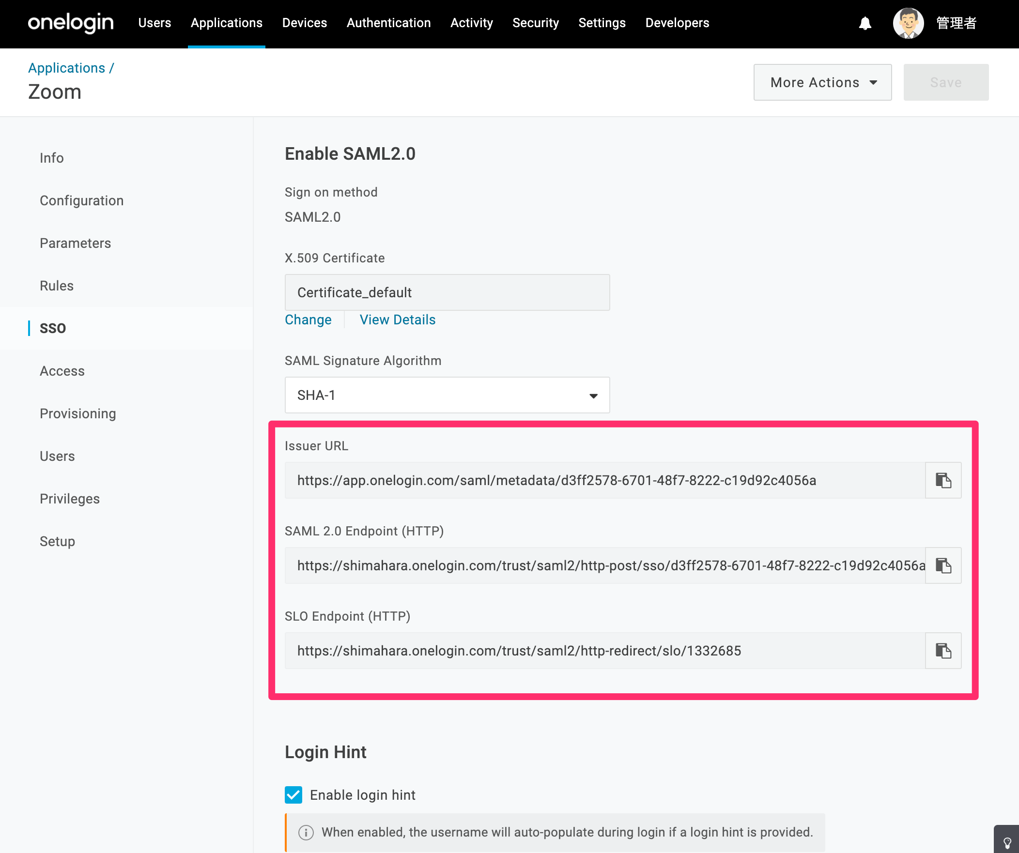Switch to the Privileges tab
The height and width of the screenshot is (853, 1019).
coord(70,499)
